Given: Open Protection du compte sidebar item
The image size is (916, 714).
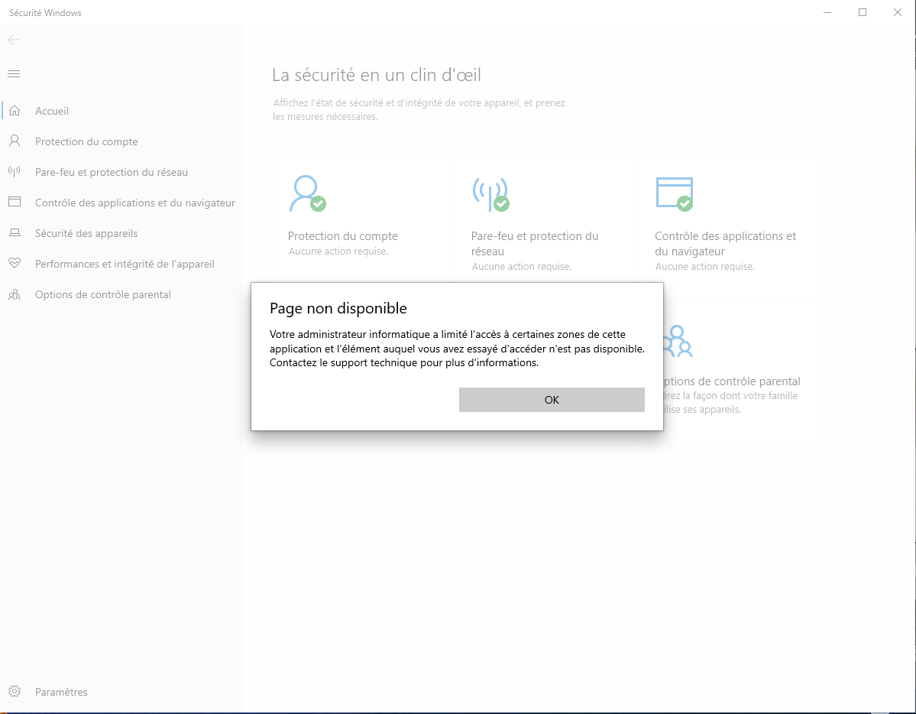Looking at the screenshot, I should [121, 141].
